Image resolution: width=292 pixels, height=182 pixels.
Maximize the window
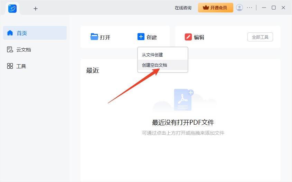click(x=274, y=8)
